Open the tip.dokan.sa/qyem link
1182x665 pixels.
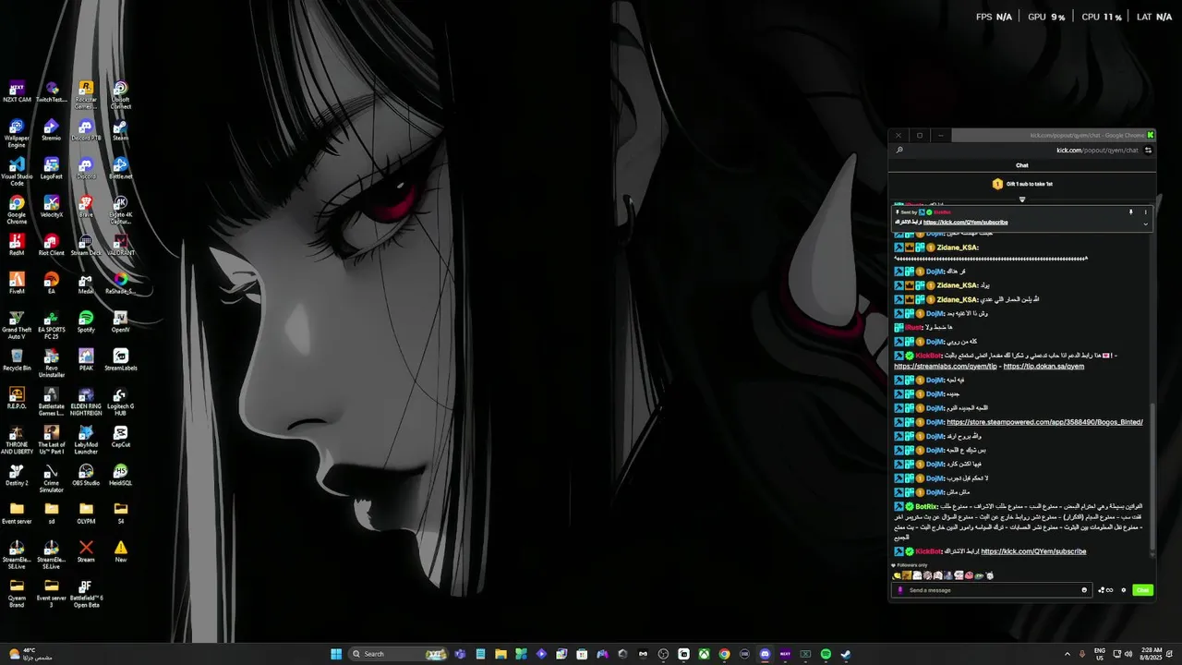coord(1043,366)
